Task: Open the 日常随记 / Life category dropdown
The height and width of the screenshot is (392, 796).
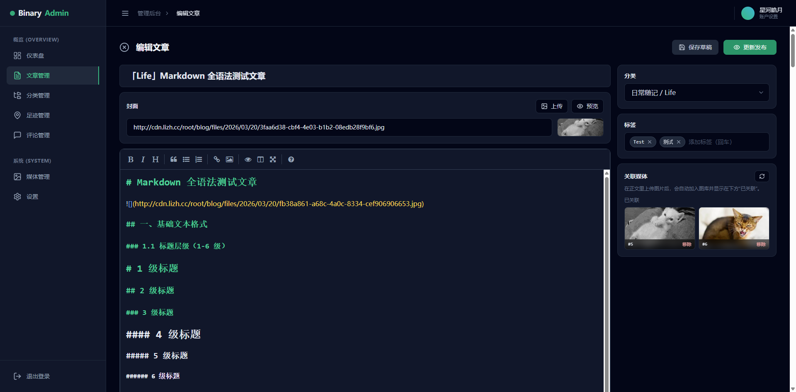Action: [x=697, y=93]
